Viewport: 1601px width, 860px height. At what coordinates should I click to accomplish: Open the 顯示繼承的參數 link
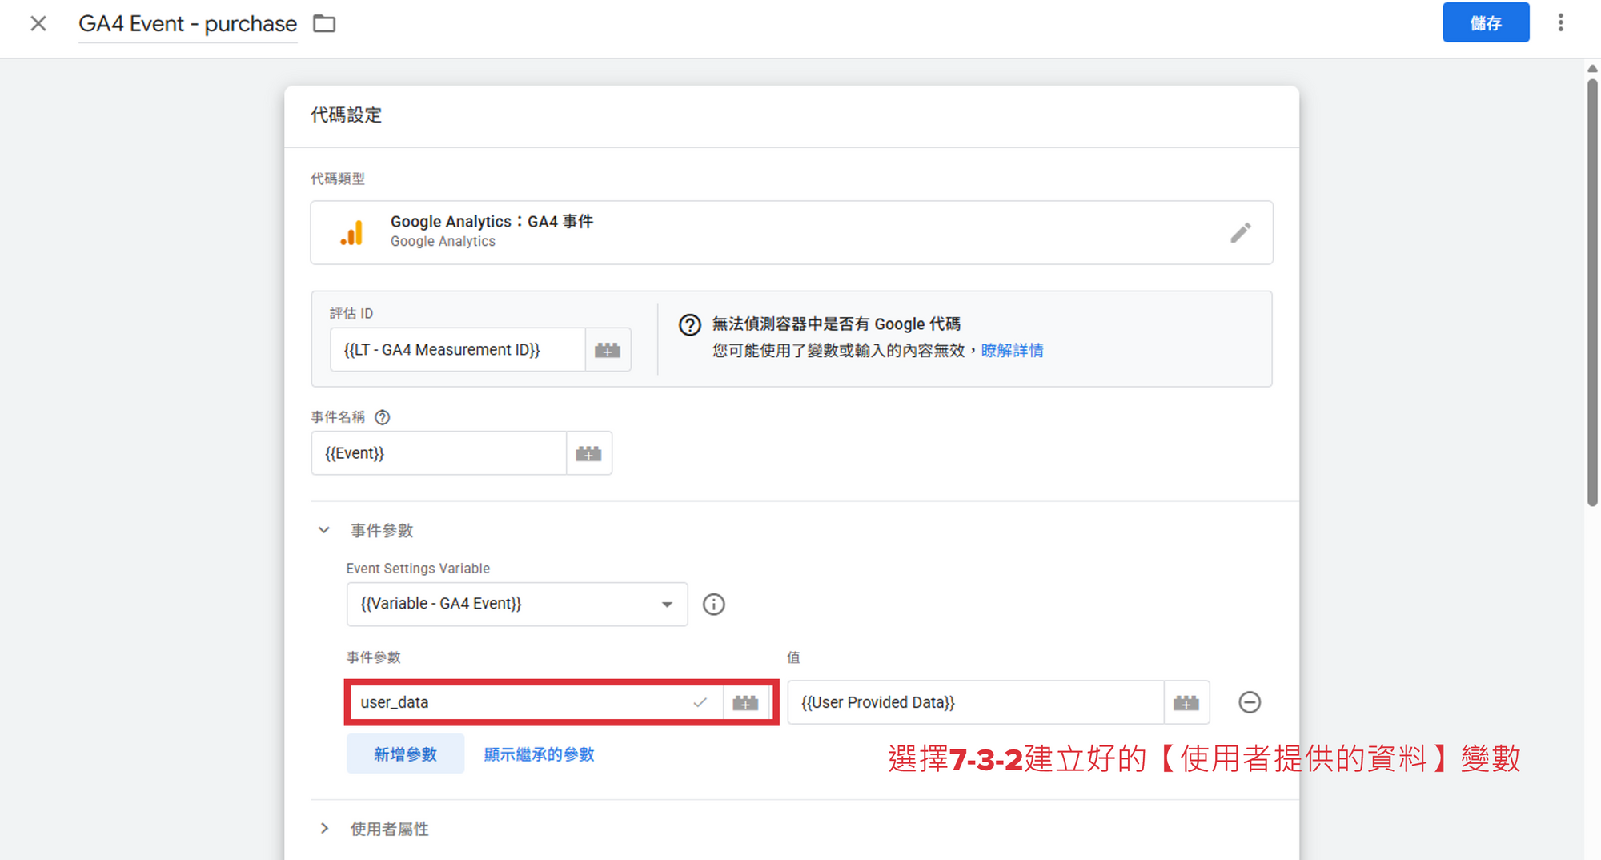click(539, 754)
